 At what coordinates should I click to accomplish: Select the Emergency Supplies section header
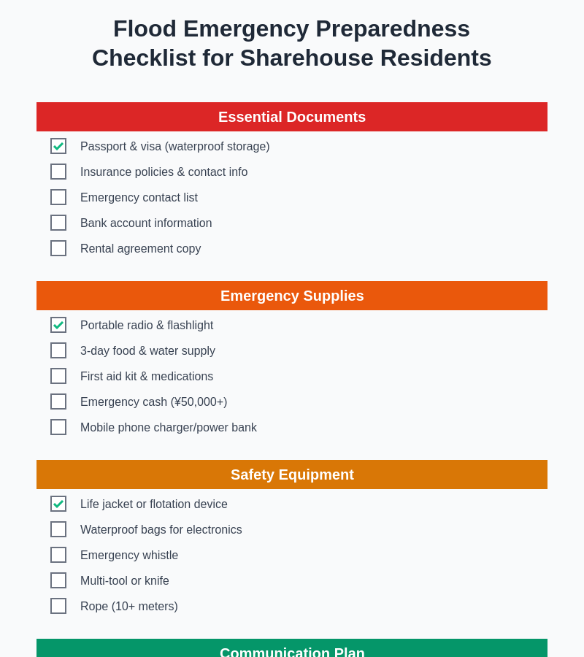tap(292, 296)
